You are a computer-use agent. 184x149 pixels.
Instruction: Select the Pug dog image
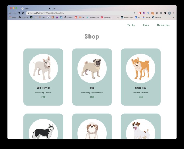[92, 68]
